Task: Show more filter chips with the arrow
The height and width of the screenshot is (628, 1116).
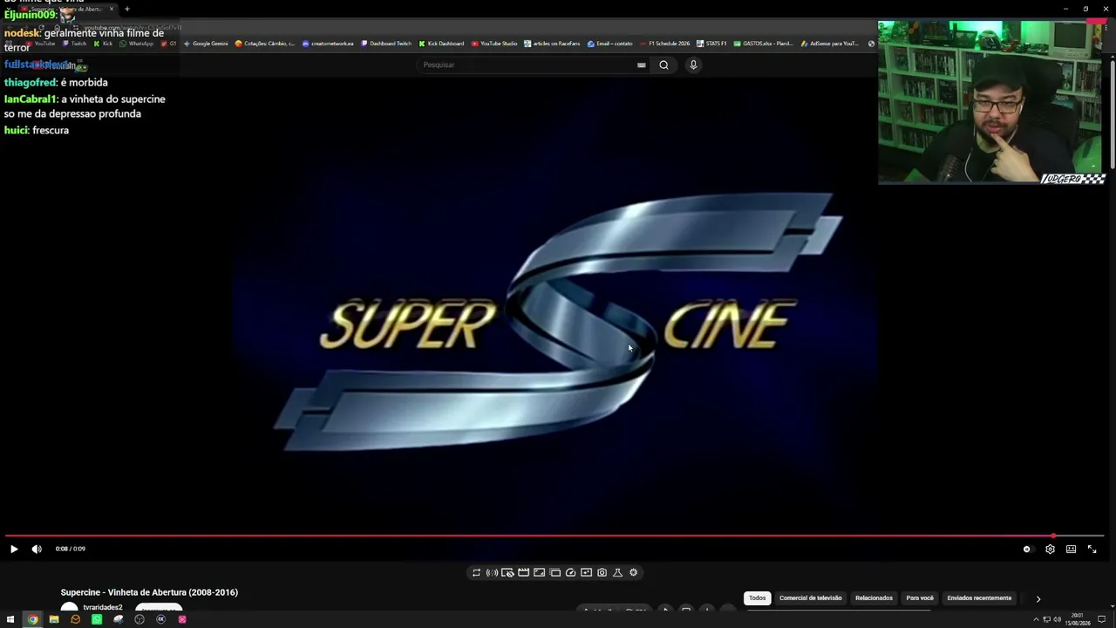Action: [1038, 599]
